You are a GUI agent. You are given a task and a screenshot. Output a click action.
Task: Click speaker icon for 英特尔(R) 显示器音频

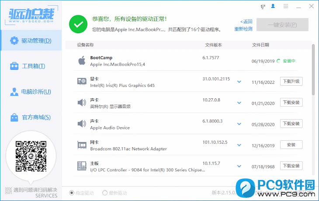click(x=82, y=103)
